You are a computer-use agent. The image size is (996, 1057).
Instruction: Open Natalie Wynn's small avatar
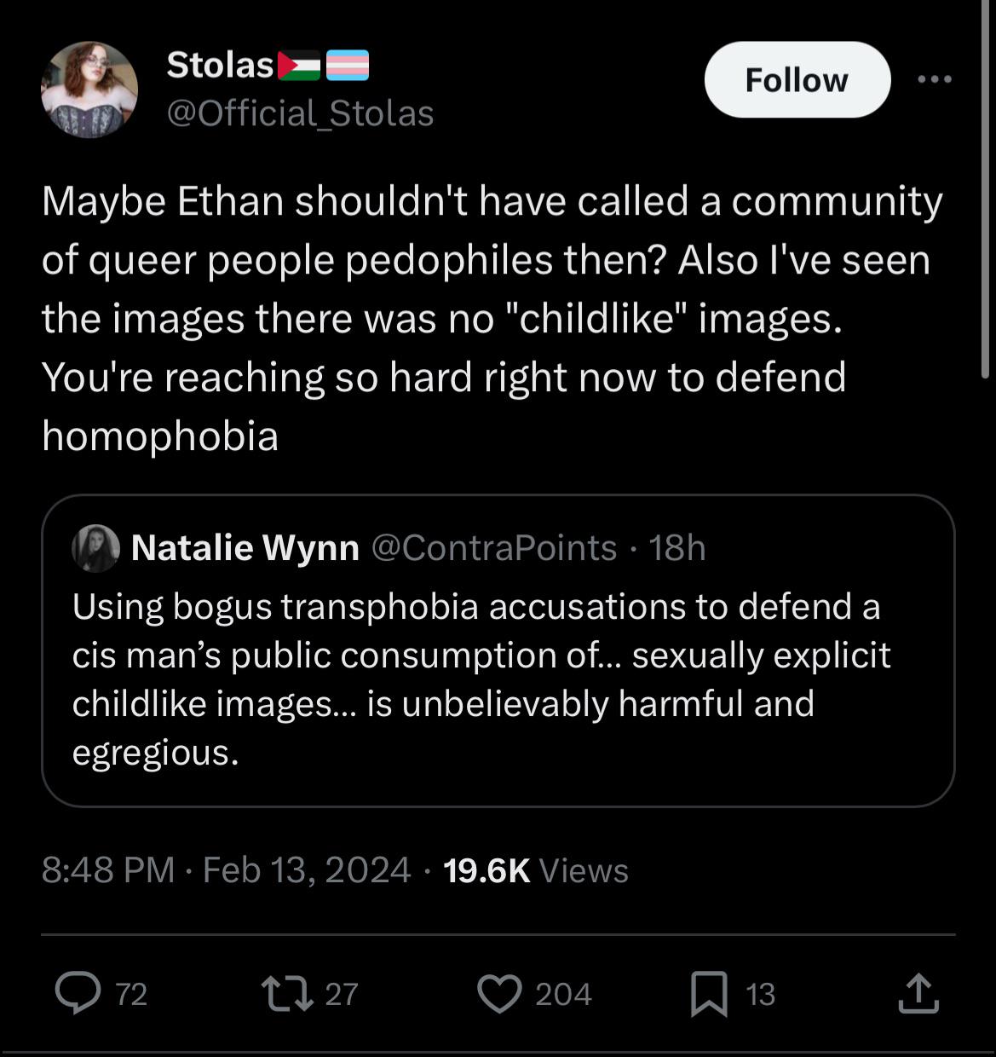tap(95, 548)
